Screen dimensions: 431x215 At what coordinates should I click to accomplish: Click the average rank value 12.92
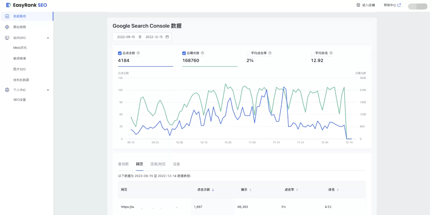[x=317, y=61]
